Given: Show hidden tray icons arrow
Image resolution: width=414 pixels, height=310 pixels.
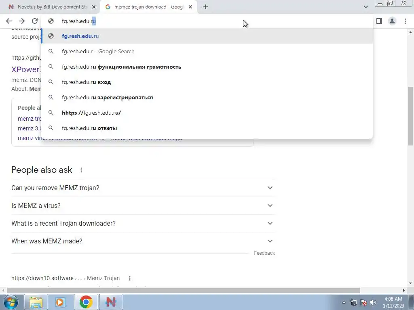Looking at the screenshot, I should [344, 302].
